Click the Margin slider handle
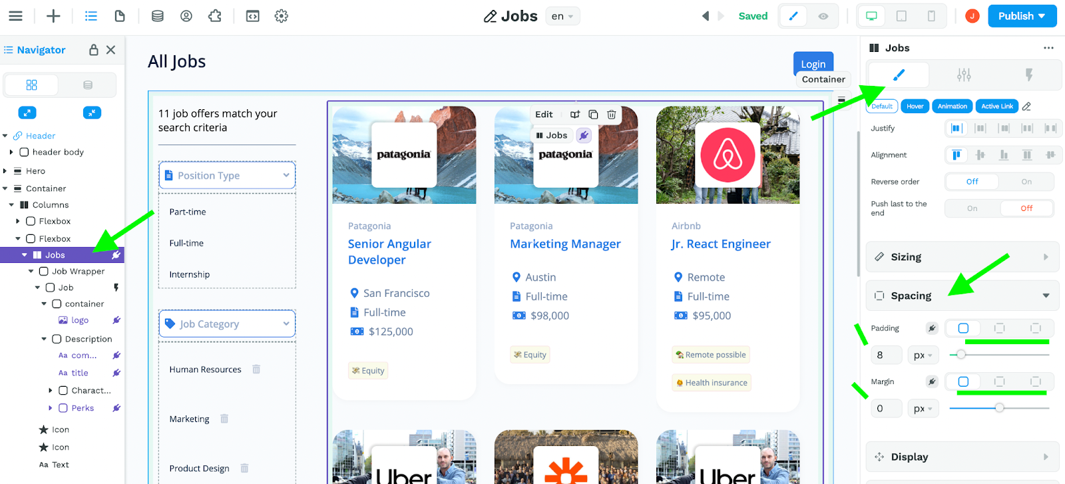Screen dimensions: 1065x484 pos(999,408)
